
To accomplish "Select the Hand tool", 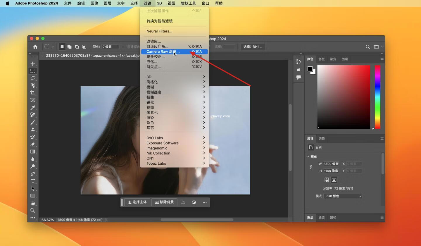I will tap(33, 203).
